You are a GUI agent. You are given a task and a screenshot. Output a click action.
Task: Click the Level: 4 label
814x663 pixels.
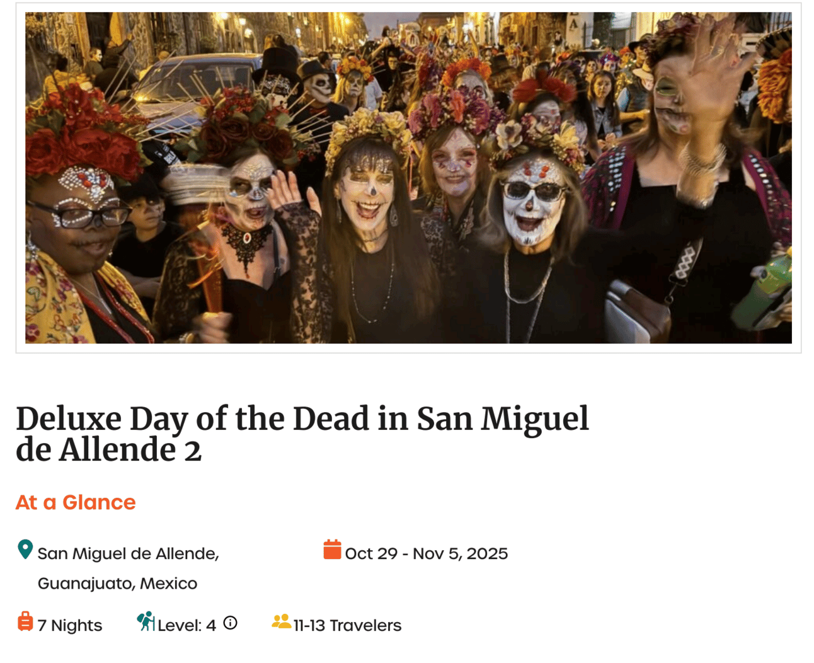click(x=187, y=625)
